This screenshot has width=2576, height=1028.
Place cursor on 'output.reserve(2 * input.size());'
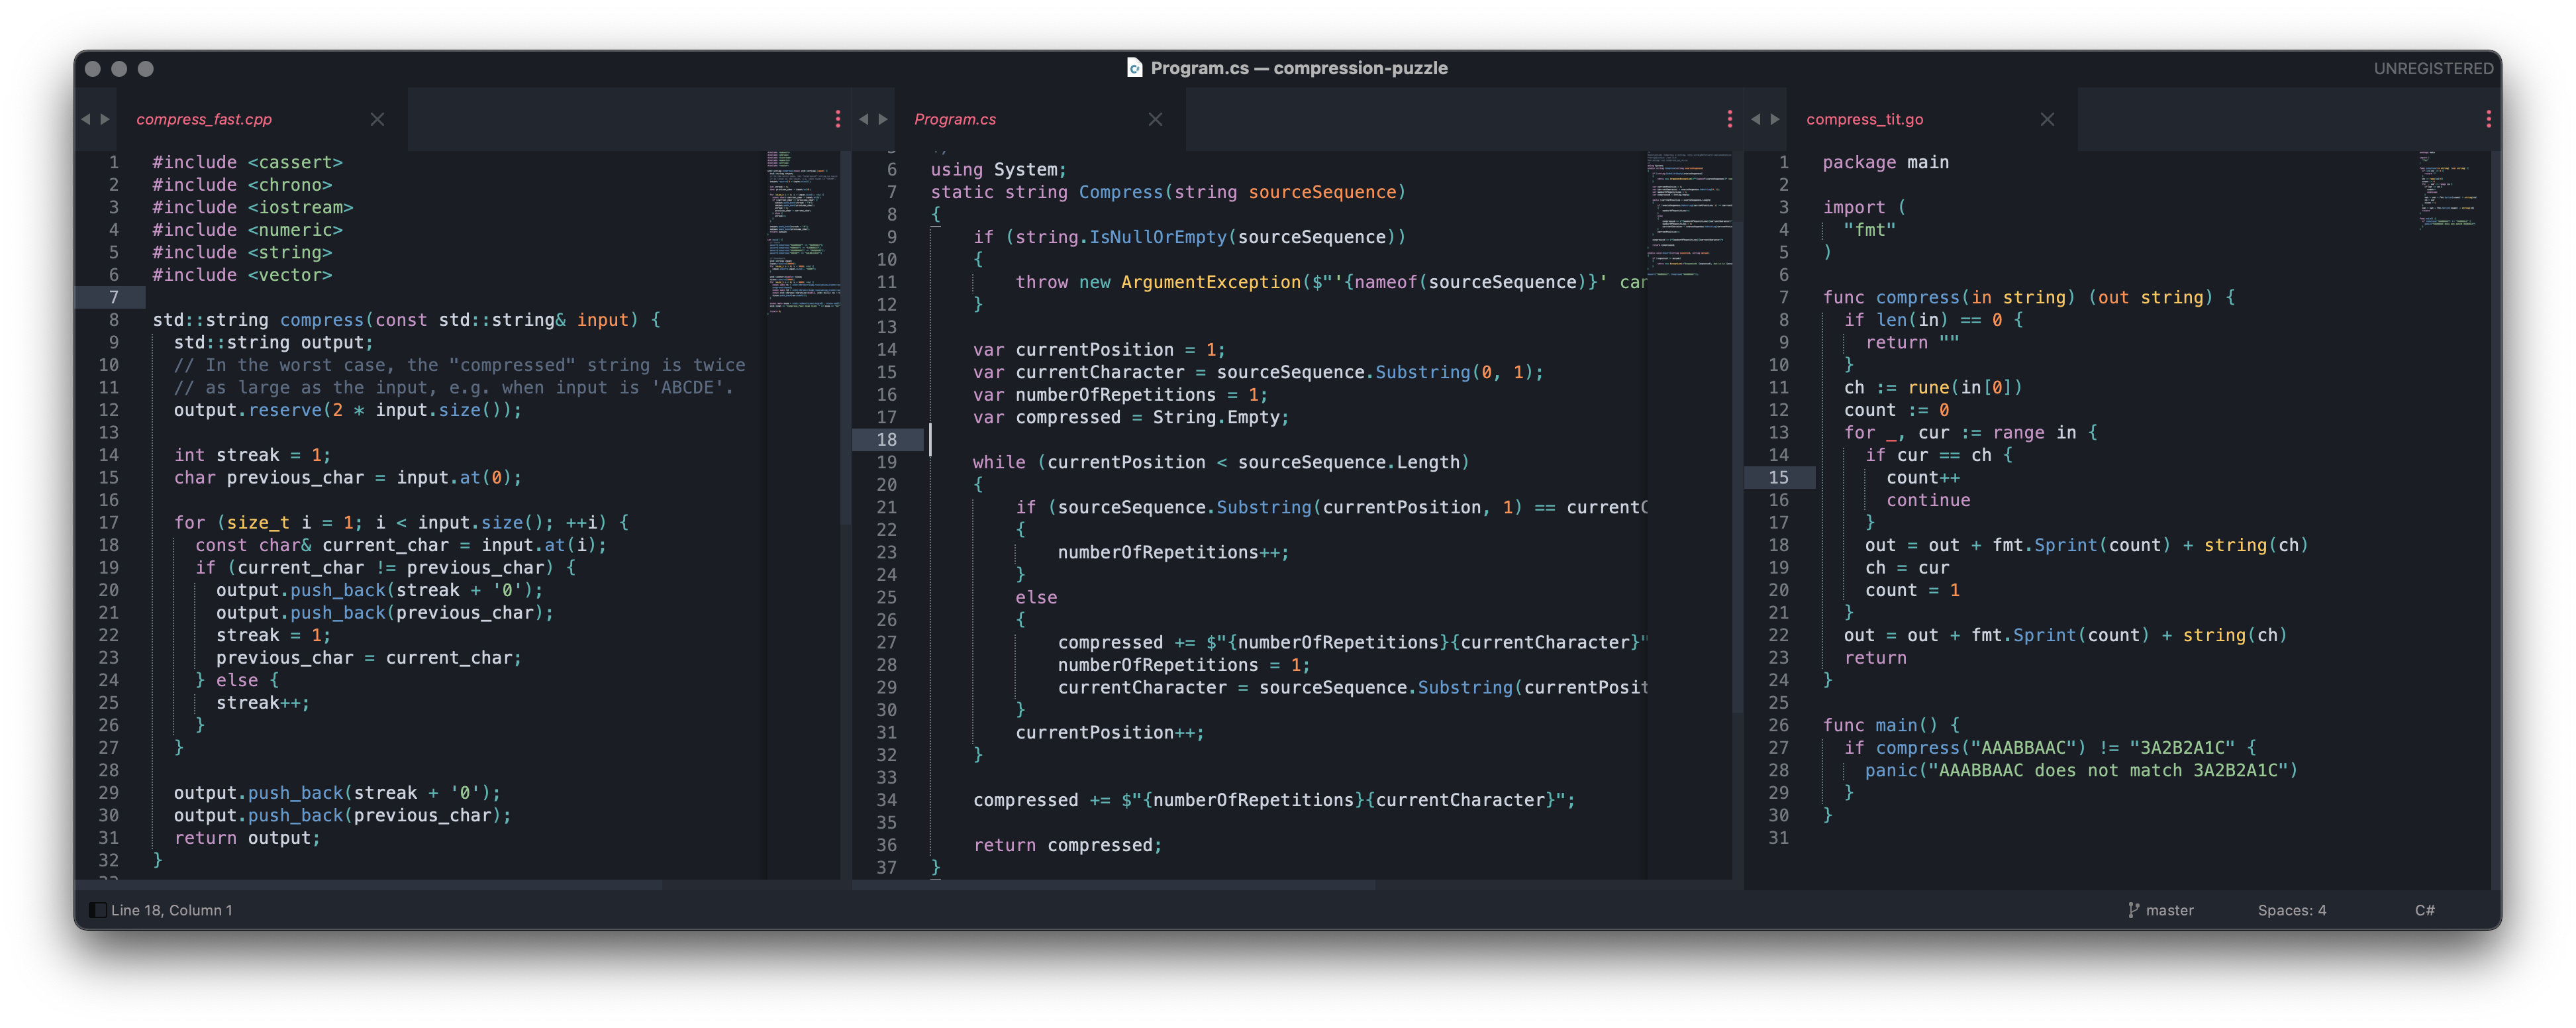[x=347, y=410]
